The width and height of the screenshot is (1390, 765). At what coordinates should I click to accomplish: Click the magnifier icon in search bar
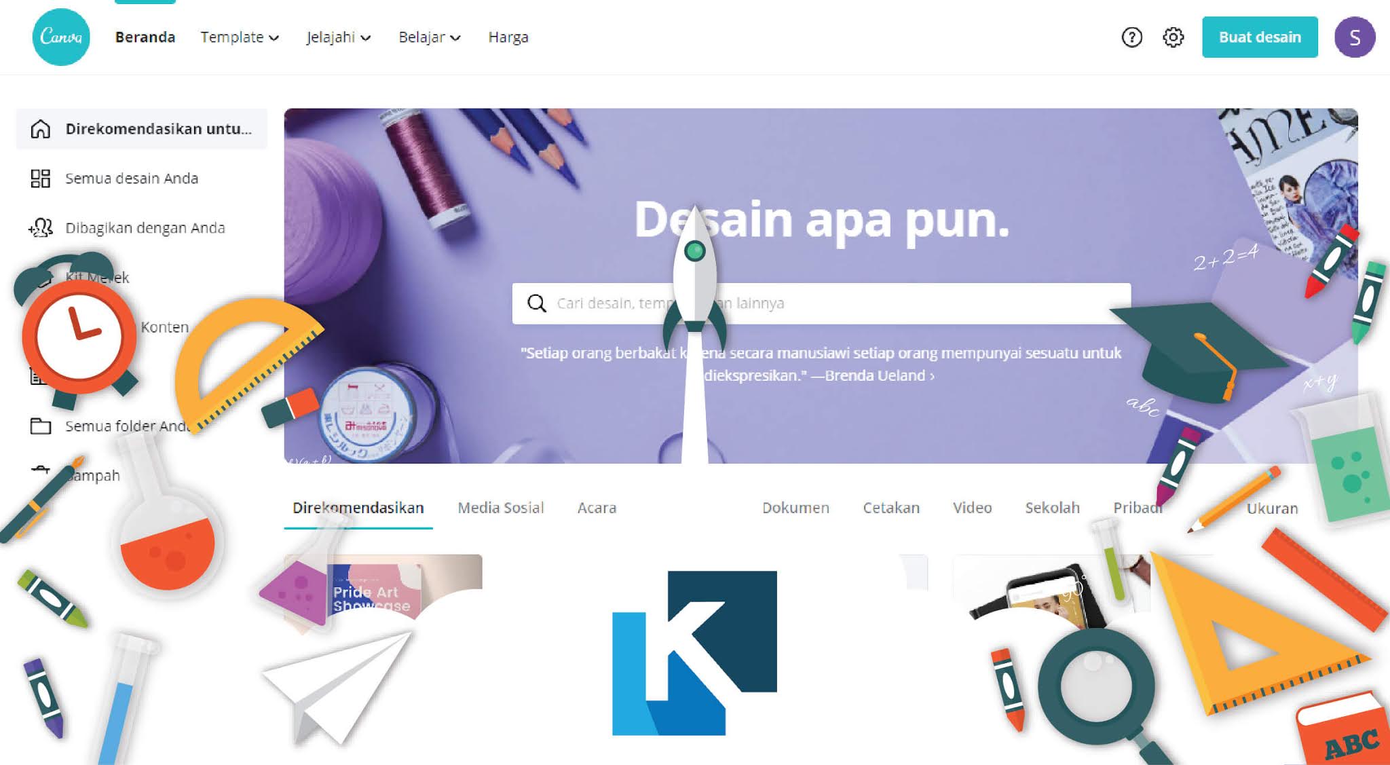(537, 303)
